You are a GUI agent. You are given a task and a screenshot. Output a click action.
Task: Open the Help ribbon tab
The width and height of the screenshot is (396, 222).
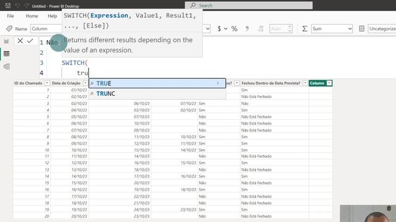(52, 16)
